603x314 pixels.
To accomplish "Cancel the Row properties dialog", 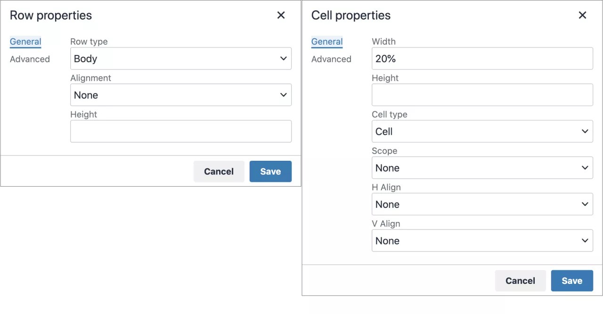I will click(x=219, y=171).
